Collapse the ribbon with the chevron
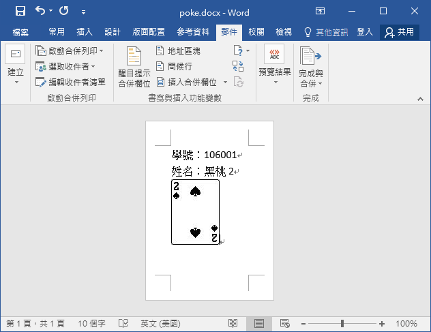Viewport: 431px width, 332px height. 420,99
